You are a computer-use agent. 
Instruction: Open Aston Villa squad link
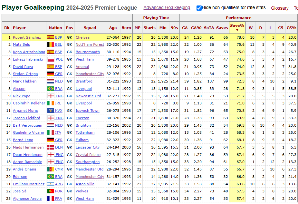tap(85, 184)
